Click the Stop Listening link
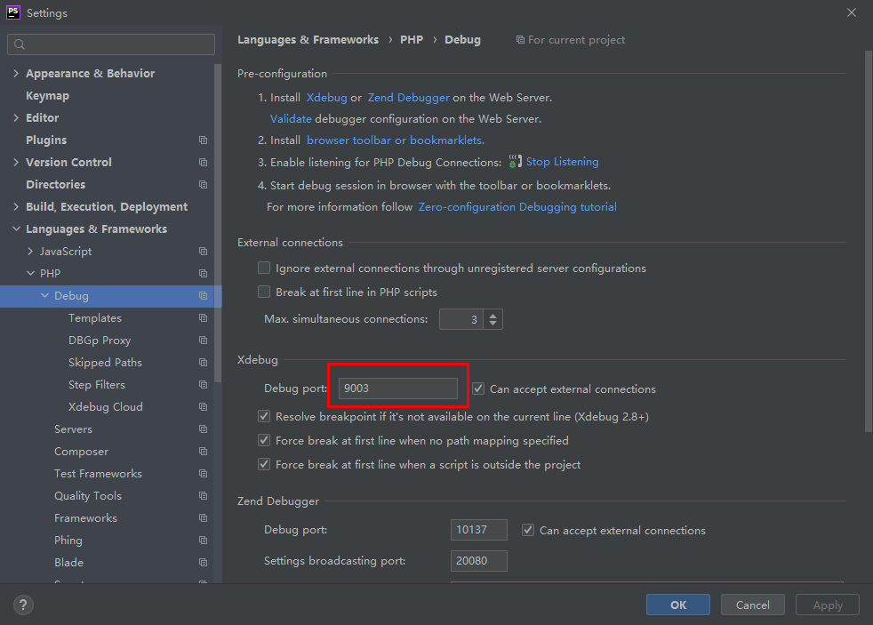Image resolution: width=873 pixels, height=625 pixels. pyautogui.click(x=563, y=162)
